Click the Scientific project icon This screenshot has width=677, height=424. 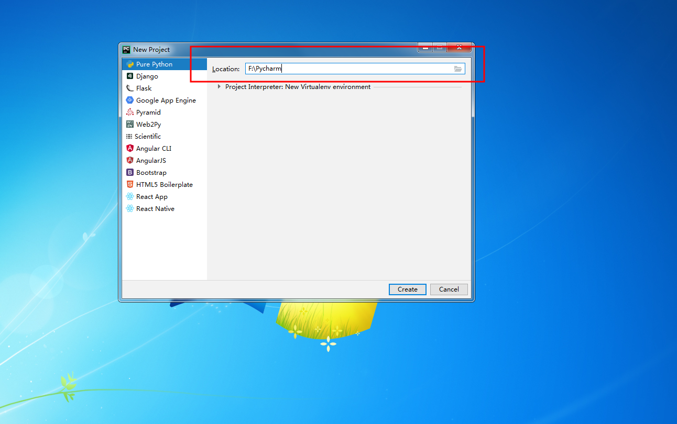point(129,137)
